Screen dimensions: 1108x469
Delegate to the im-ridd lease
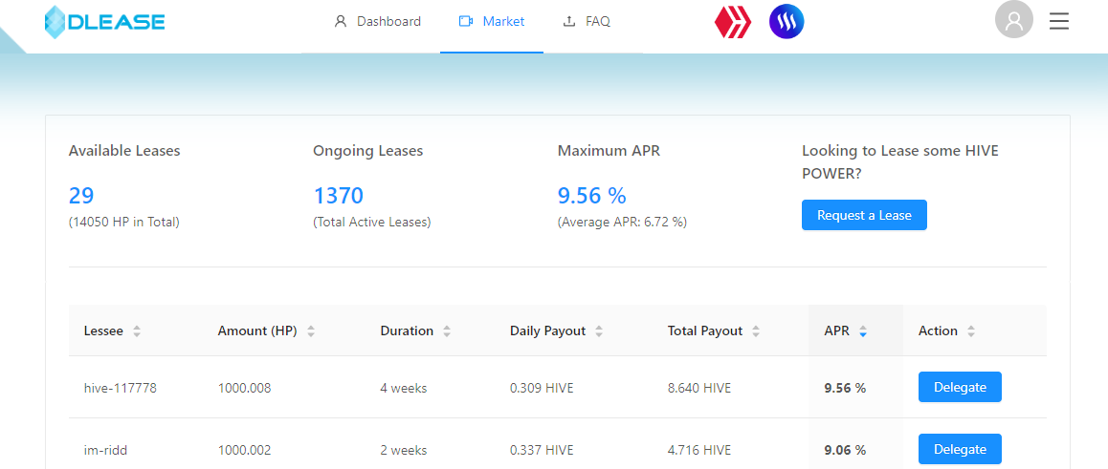point(960,449)
